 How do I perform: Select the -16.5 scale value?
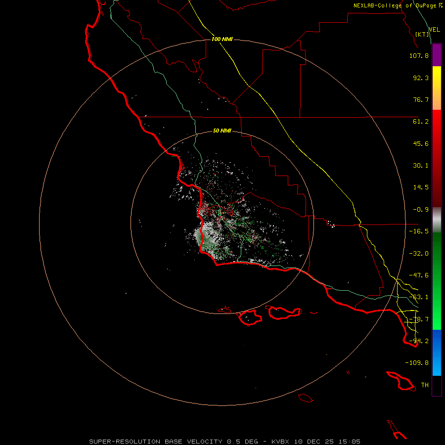click(419, 231)
